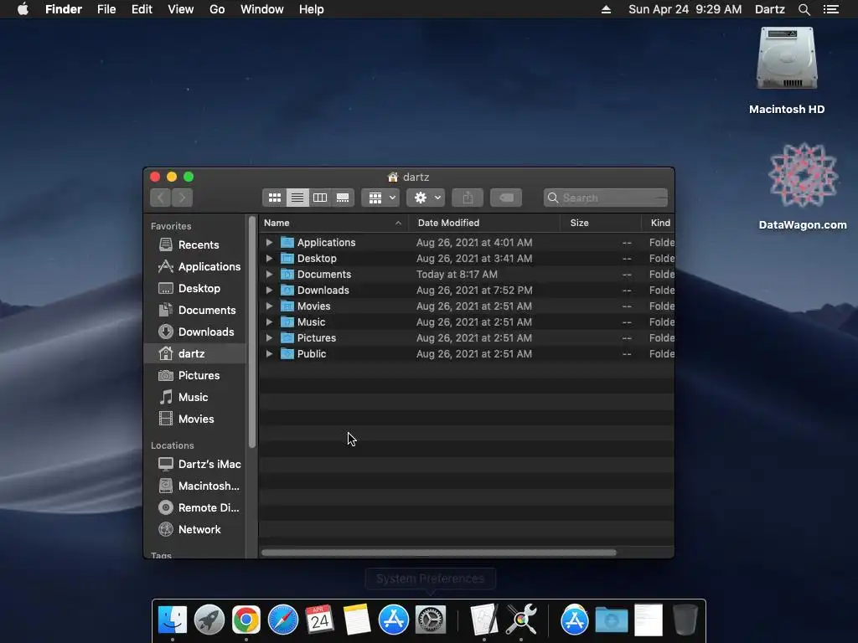The height and width of the screenshot is (643, 858).
Task: Switch to column view in Finder toolbar
Action: 320,198
